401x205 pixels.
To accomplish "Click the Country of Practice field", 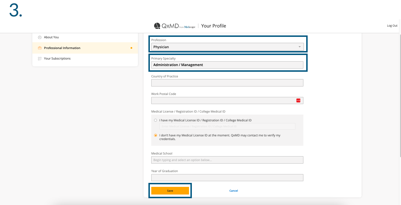I will coord(227,83).
